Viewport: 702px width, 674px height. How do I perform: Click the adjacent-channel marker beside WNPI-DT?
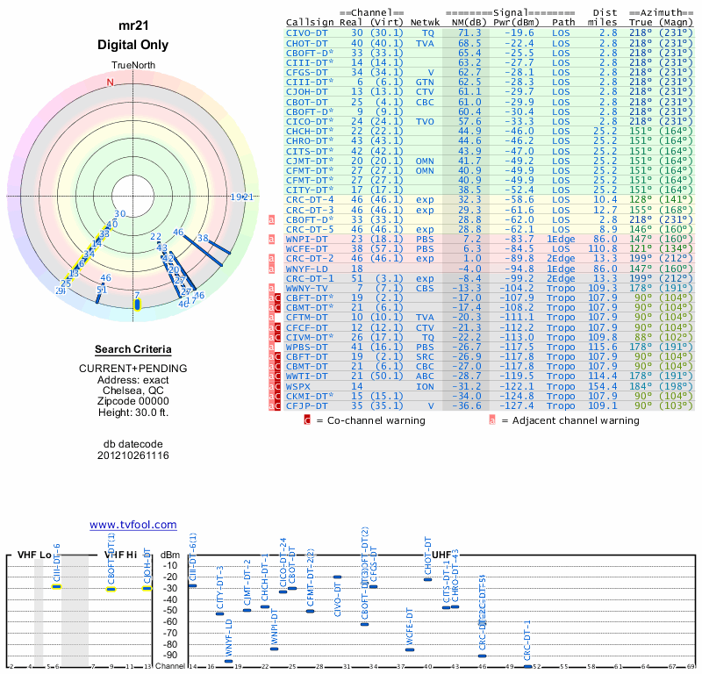point(271,239)
